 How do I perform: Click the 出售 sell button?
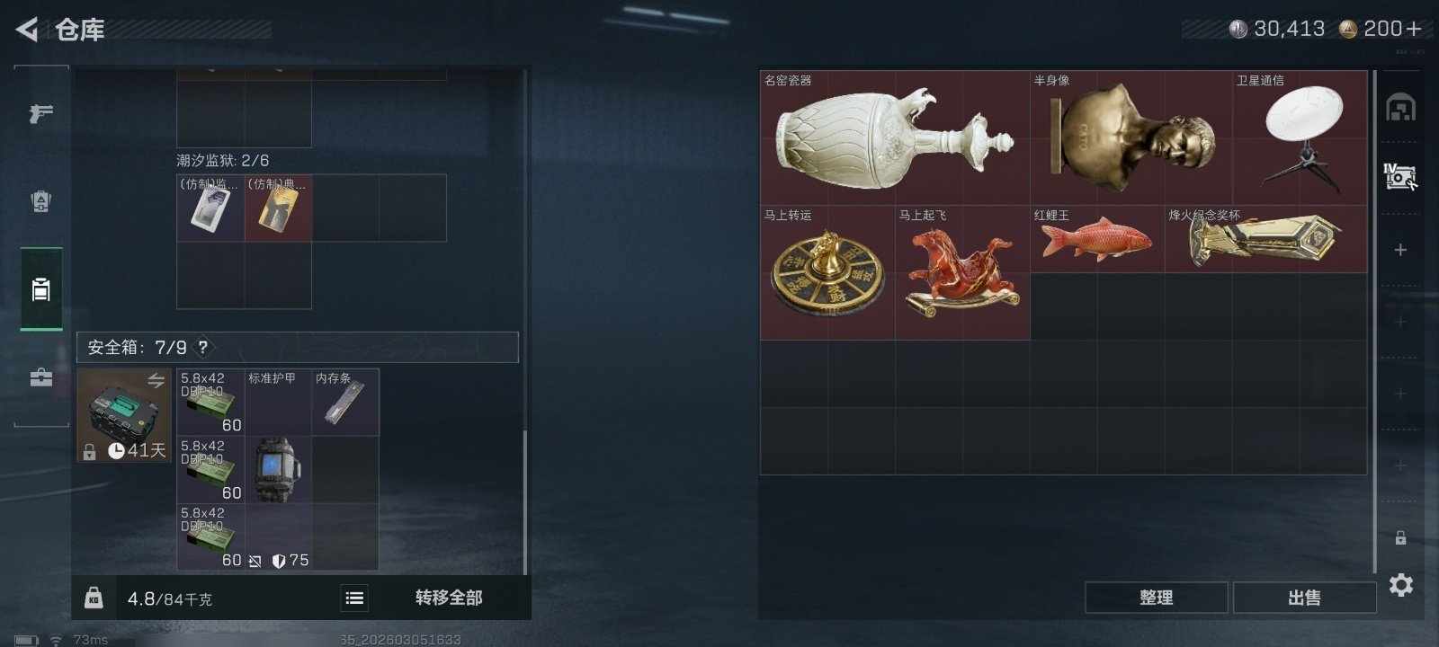[x=1304, y=598]
